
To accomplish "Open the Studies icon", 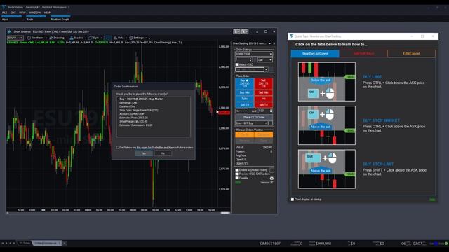I will point(72,38).
